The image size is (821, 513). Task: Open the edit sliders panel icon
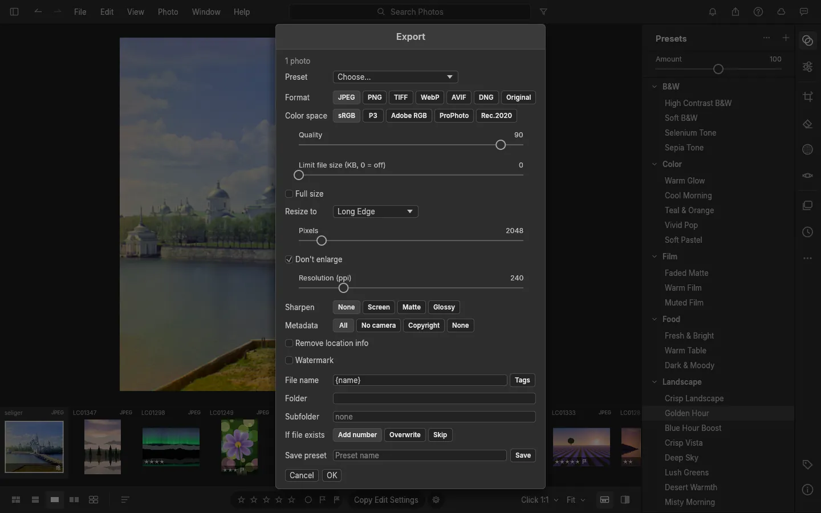(808, 67)
